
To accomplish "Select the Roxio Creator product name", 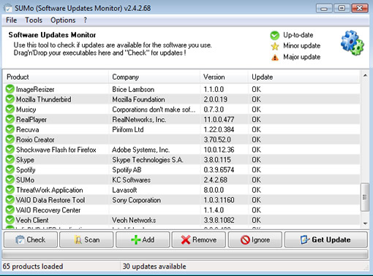I will click(35, 139).
